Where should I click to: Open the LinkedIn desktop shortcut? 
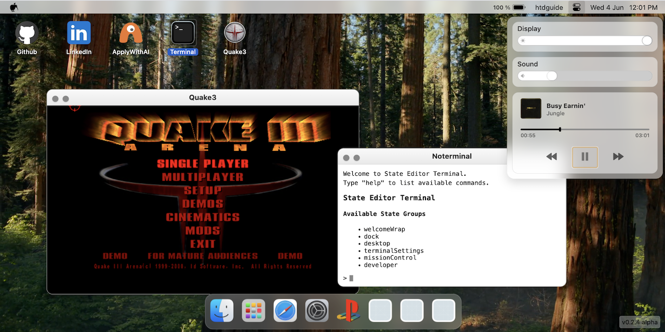coord(79,34)
